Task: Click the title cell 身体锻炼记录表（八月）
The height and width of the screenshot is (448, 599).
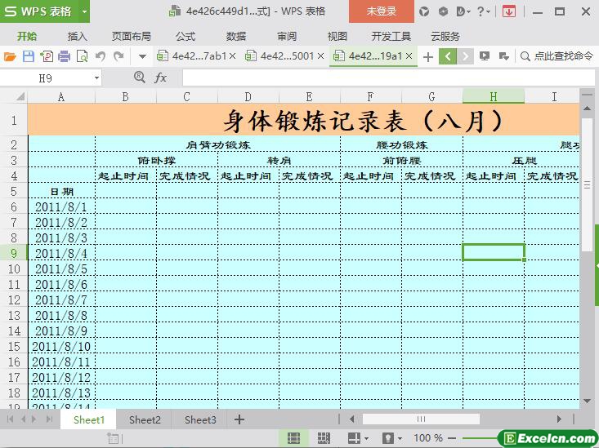Action: [304, 120]
